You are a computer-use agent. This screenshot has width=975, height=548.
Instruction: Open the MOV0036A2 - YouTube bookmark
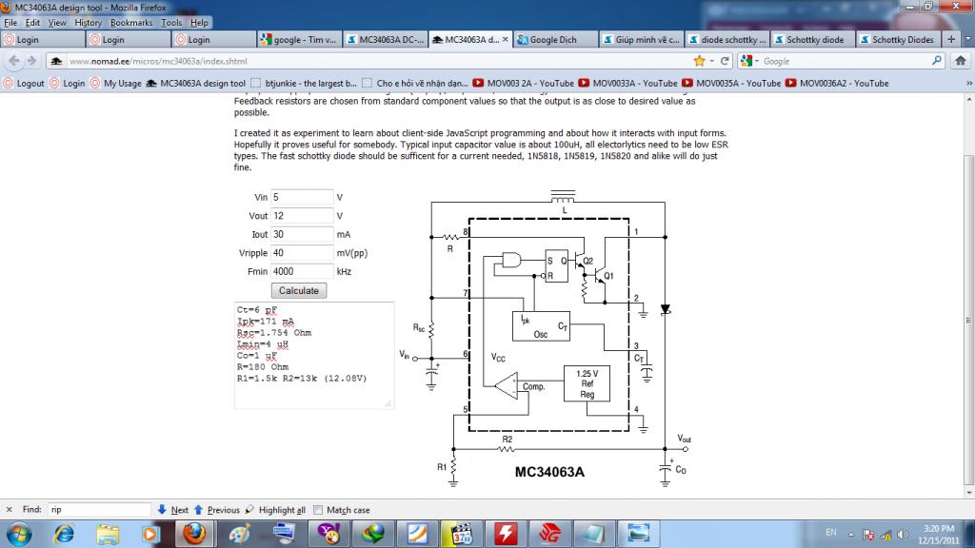837,84
